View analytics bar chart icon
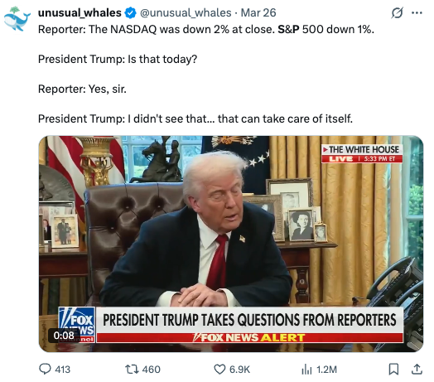The height and width of the screenshot is (382, 434). click(306, 370)
